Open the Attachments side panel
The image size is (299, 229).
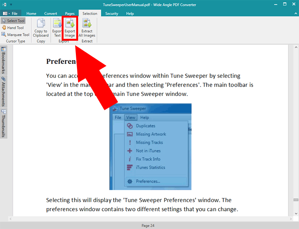point(3,92)
